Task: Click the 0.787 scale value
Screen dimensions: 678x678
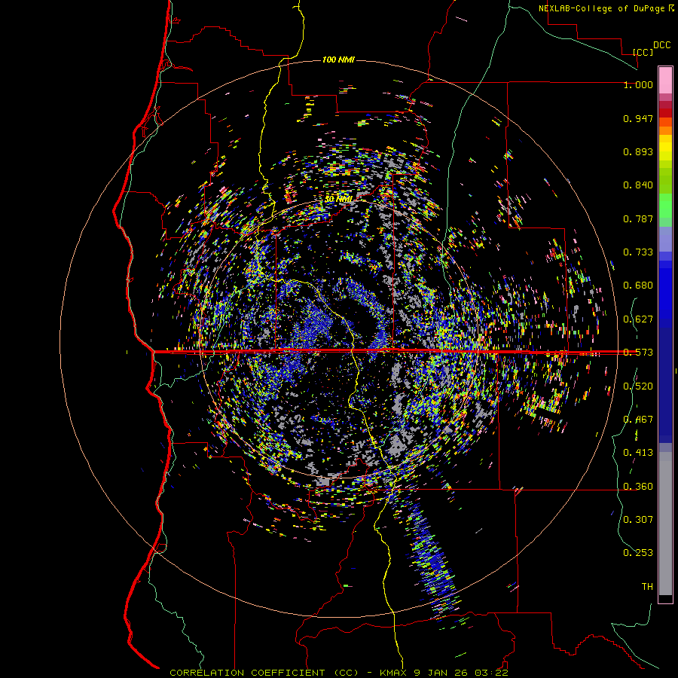Action: tap(638, 218)
